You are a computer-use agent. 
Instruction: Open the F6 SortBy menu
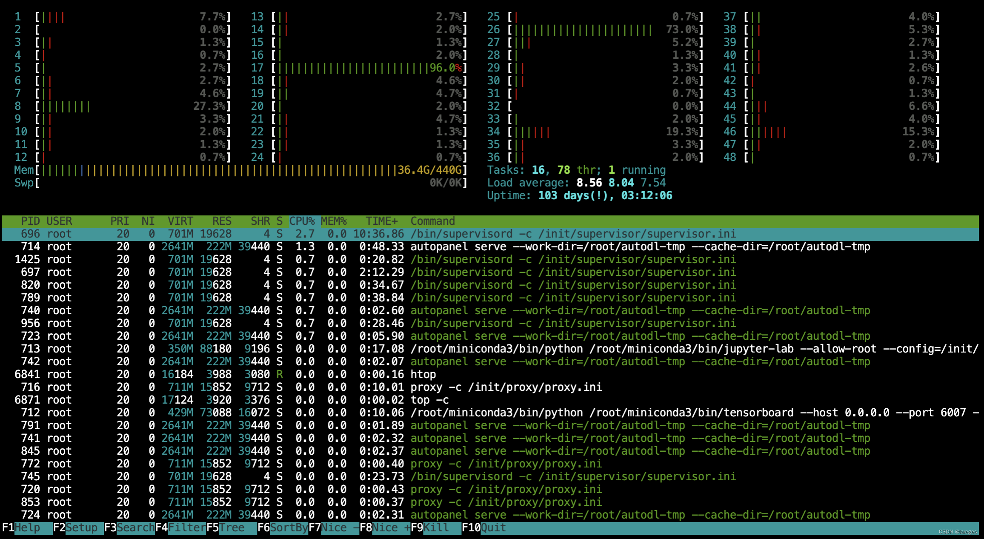click(x=283, y=528)
